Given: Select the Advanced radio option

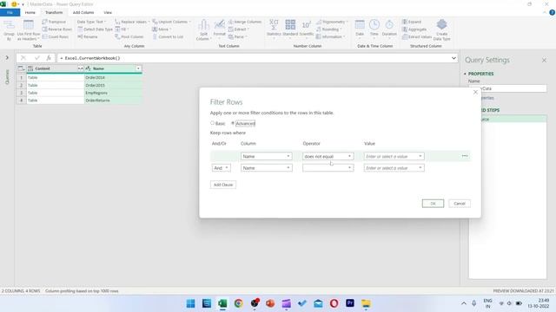Looking at the screenshot, I should 233,123.
